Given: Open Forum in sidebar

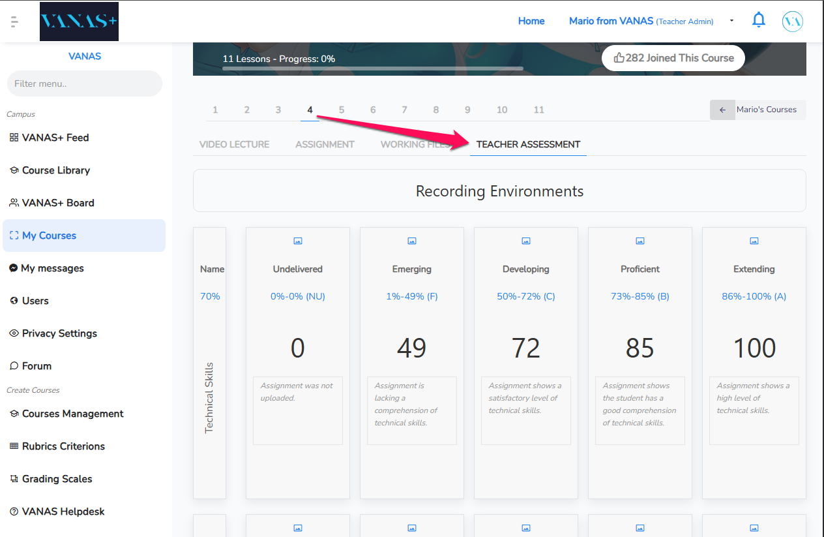Looking at the screenshot, I should click(84, 366).
